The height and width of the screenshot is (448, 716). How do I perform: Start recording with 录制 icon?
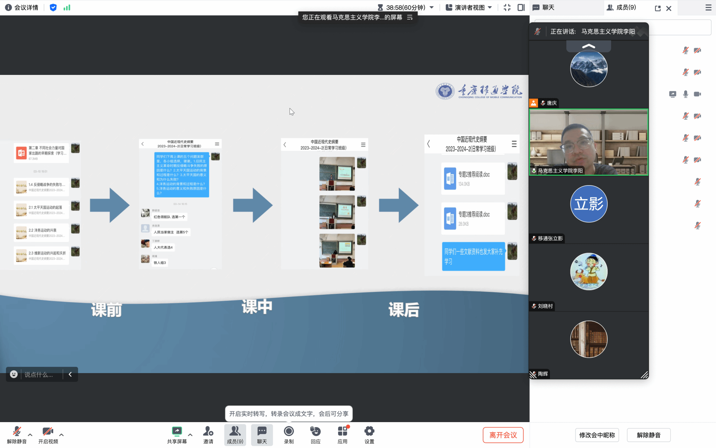(289, 431)
